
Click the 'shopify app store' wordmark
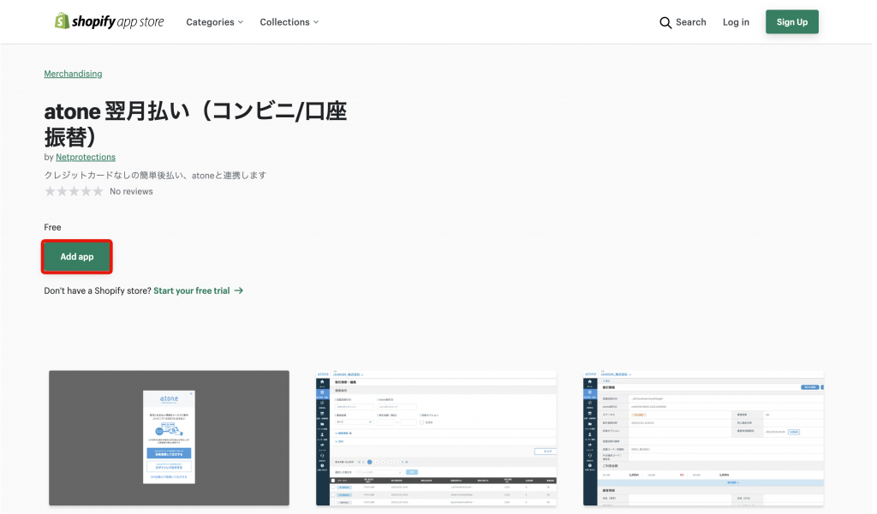pos(118,21)
